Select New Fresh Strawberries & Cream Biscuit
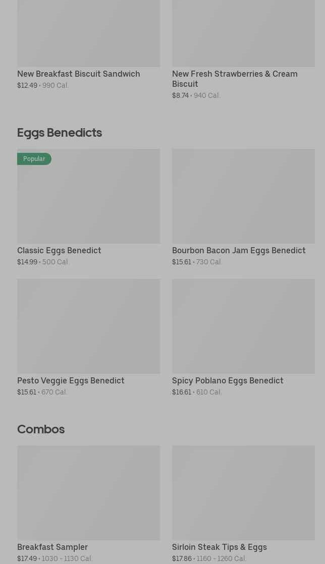The width and height of the screenshot is (325, 564). 234,79
